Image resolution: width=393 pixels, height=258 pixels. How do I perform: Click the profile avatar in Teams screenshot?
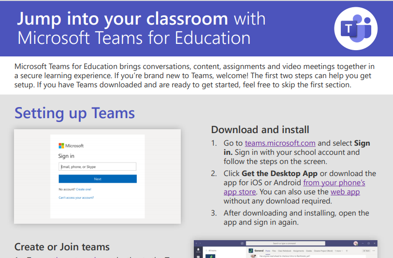coord(356,243)
